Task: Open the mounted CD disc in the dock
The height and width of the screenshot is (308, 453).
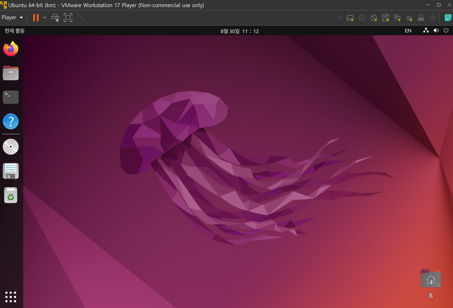Action: tap(11, 147)
